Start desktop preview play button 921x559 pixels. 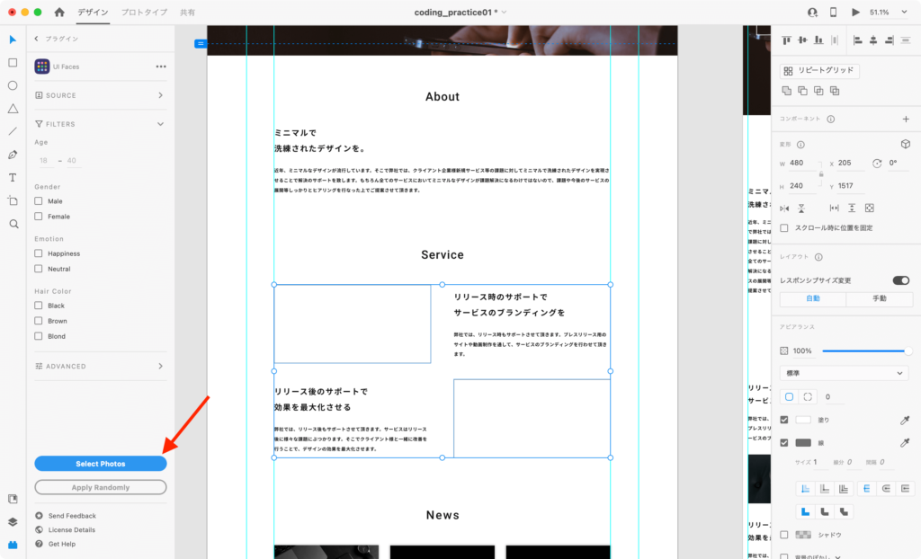click(x=855, y=13)
